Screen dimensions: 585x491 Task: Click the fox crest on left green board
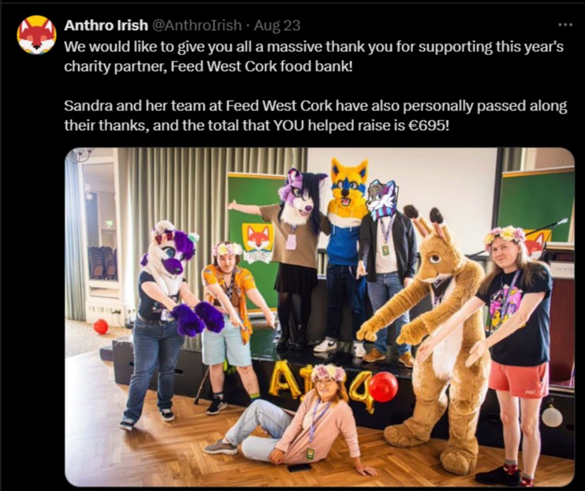[x=258, y=242]
